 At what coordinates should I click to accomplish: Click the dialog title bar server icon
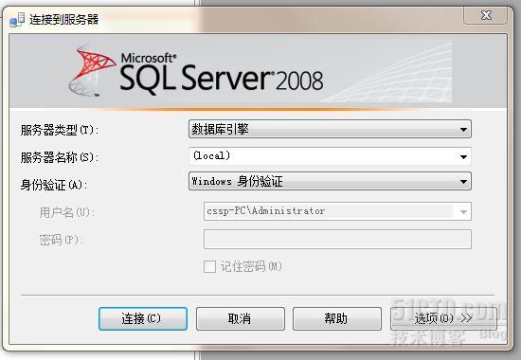coord(17,20)
